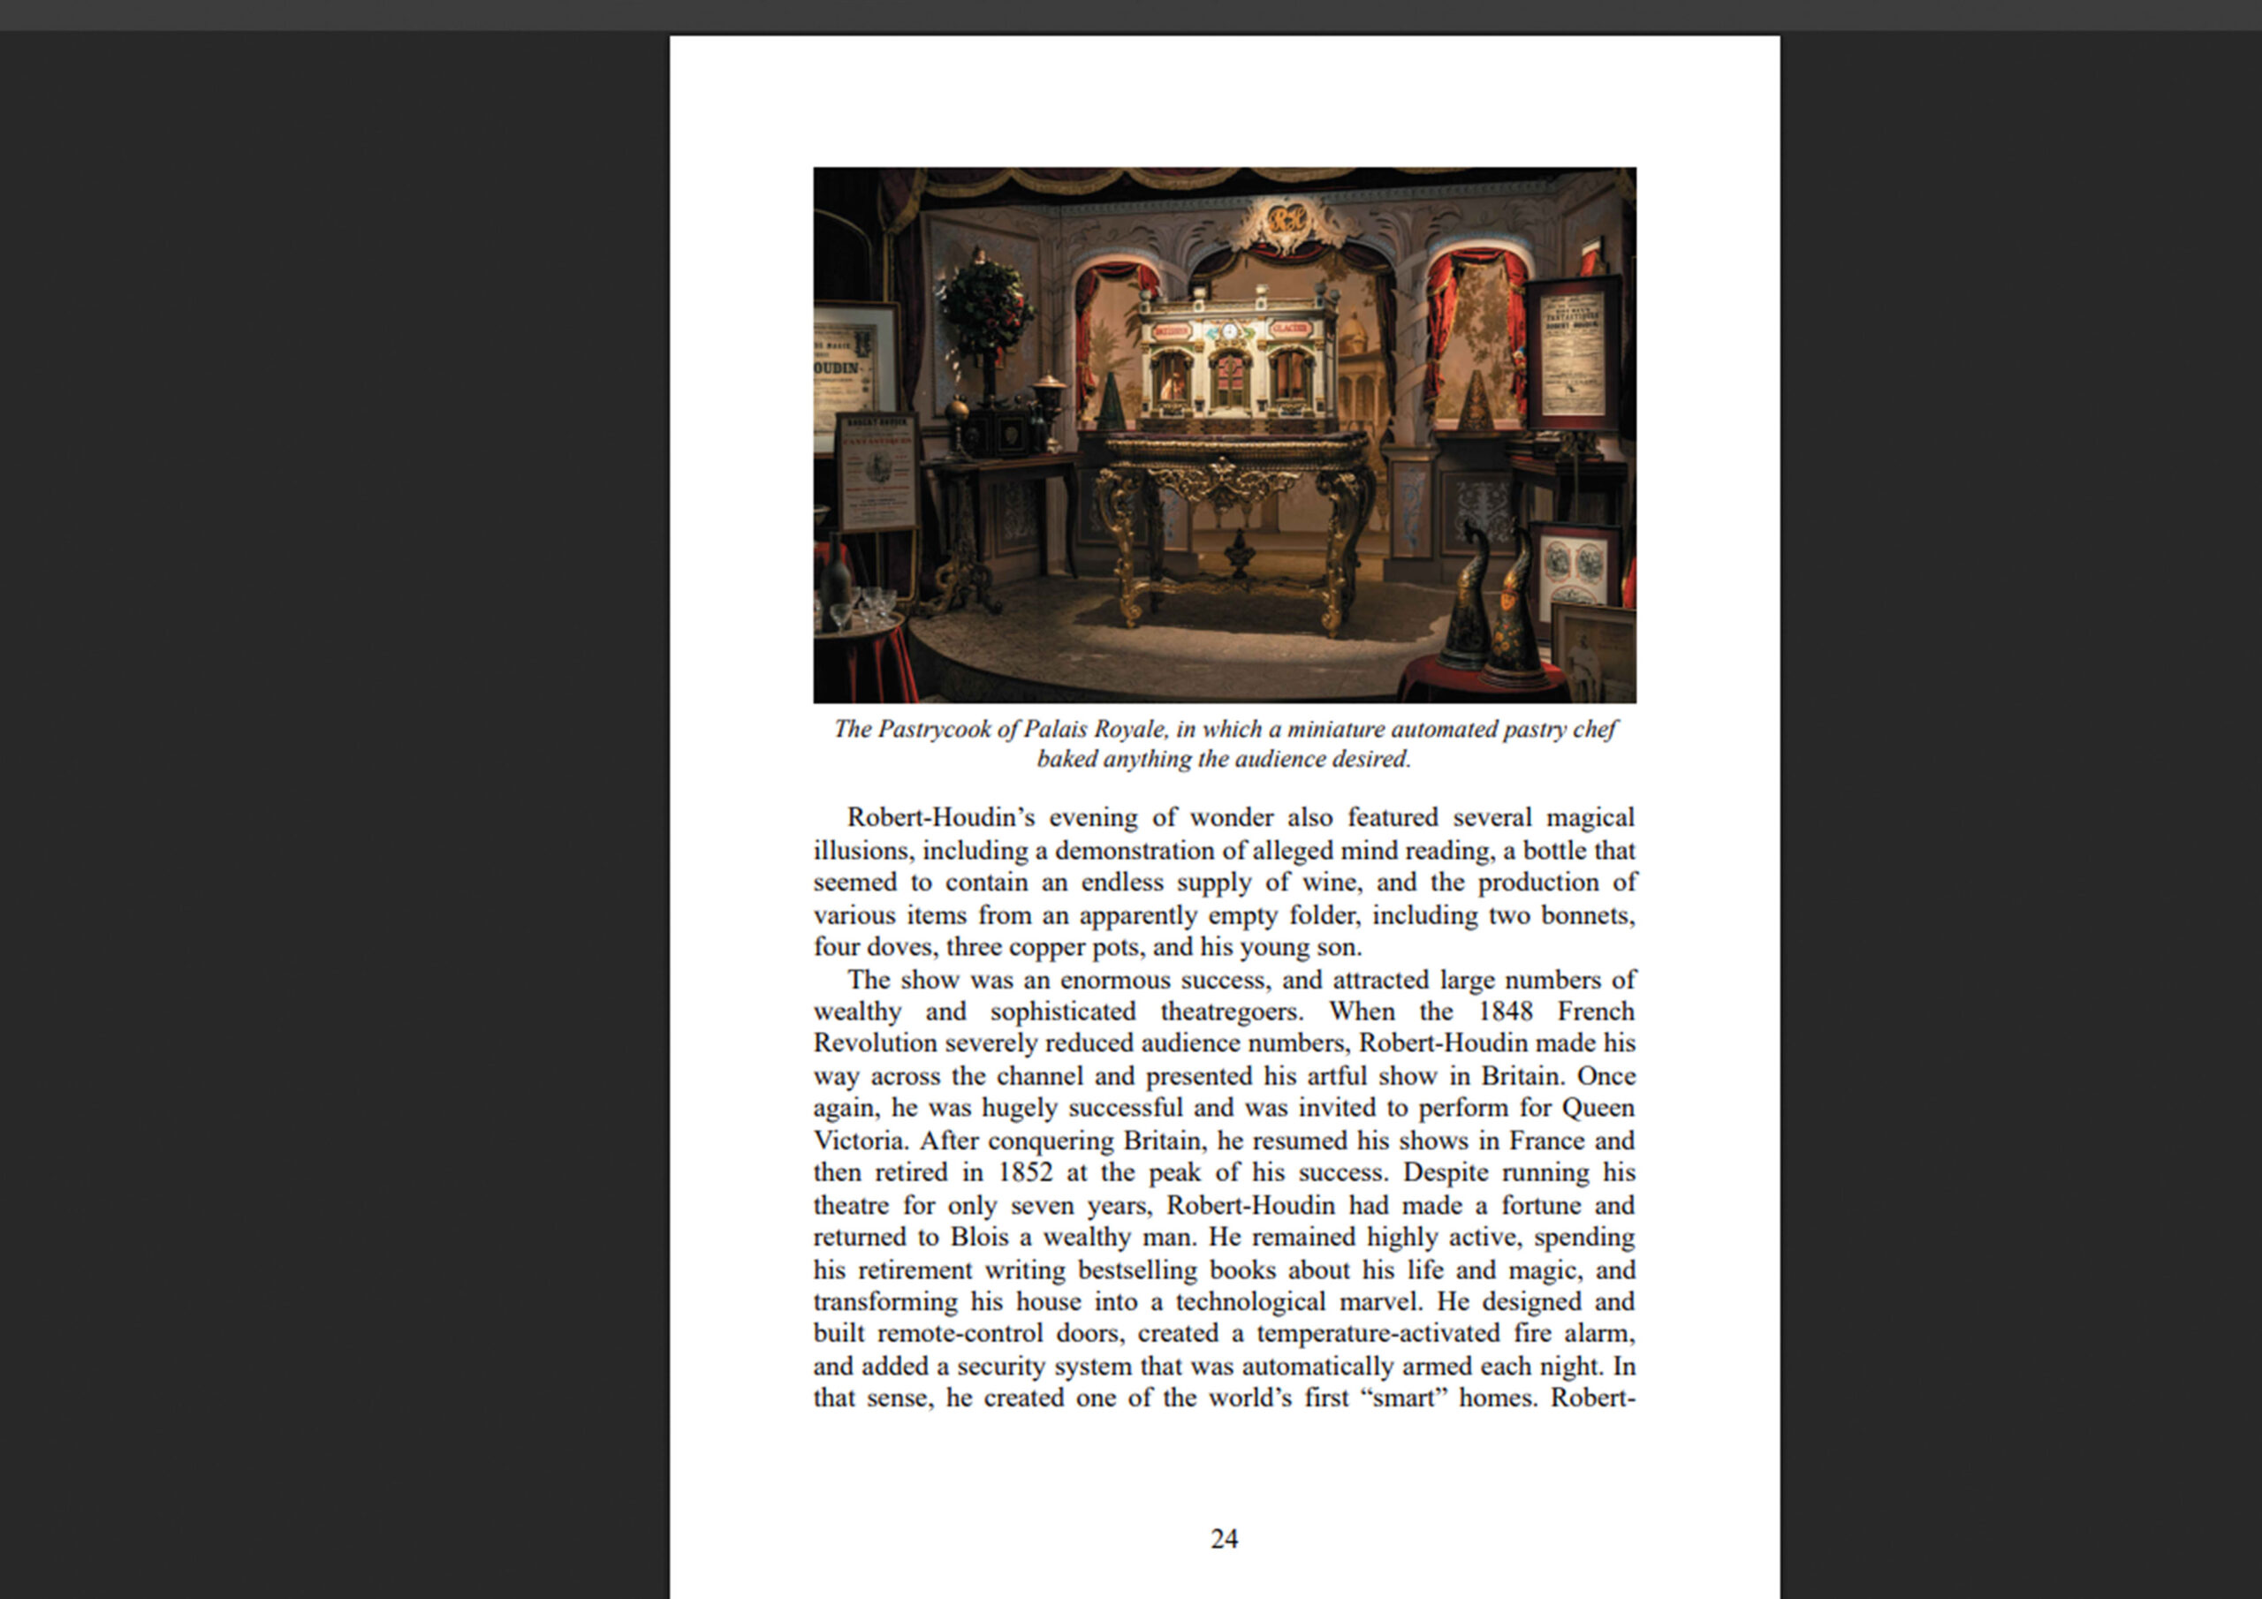The width and height of the screenshot is (2262, 1599).
Task: Click the dark background left of the page
Action: pyautogui.click(x=335, y=814)
